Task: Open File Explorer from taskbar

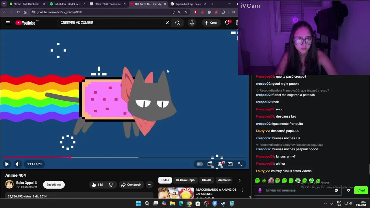Action: pyautogui.click(x=173, y=203)
